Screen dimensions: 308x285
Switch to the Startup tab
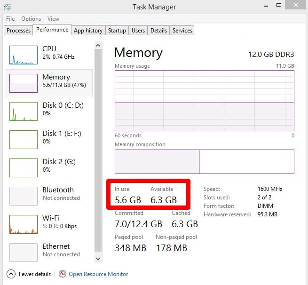click(x=117, y=31)
